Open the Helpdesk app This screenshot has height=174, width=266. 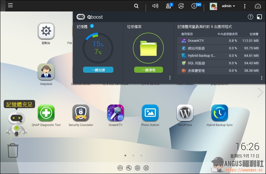coord(46,72)
